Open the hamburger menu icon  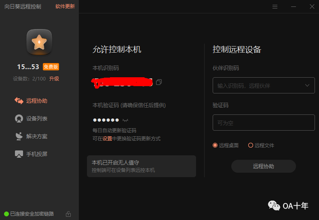pos(275,7)
